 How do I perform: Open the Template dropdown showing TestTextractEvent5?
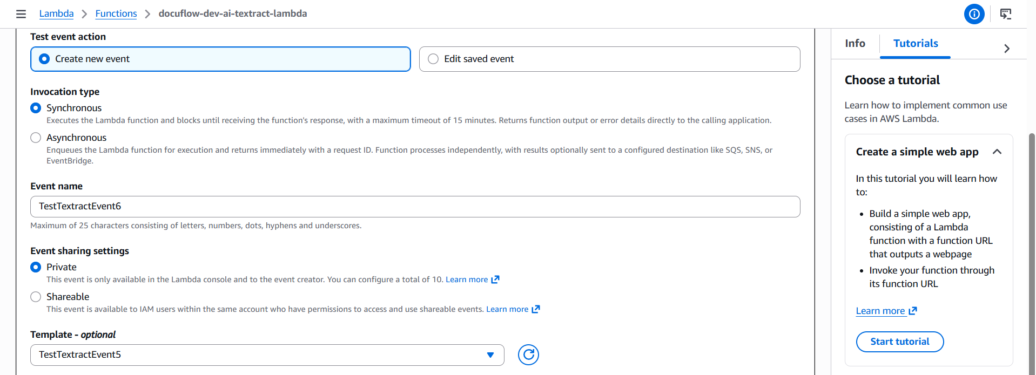(267, 354)
